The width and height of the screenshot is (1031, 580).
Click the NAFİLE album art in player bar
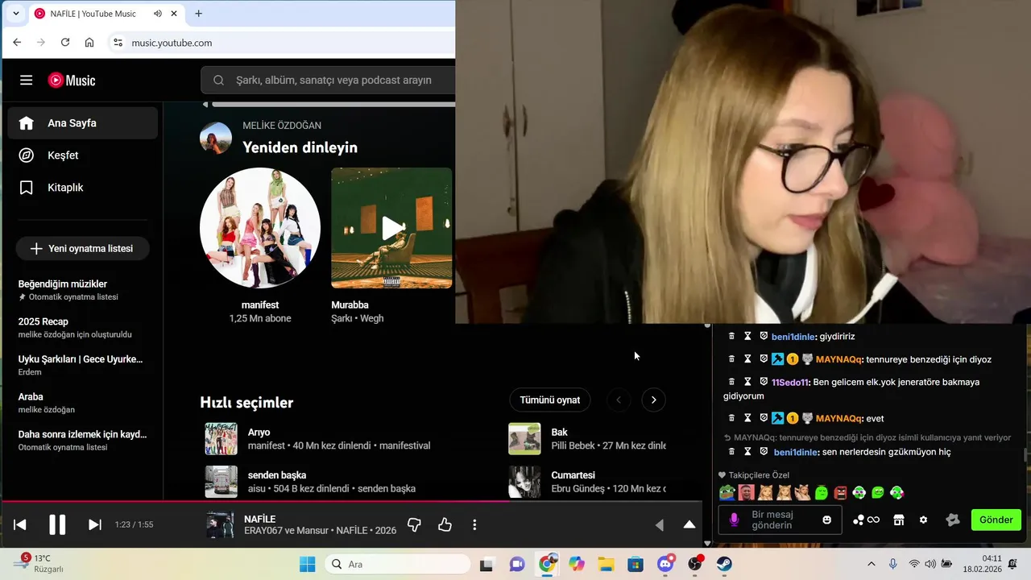point(220,524)
